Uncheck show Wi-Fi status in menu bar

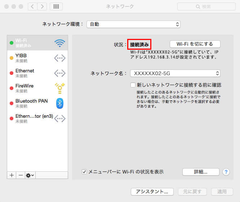(x=84, y=172)
